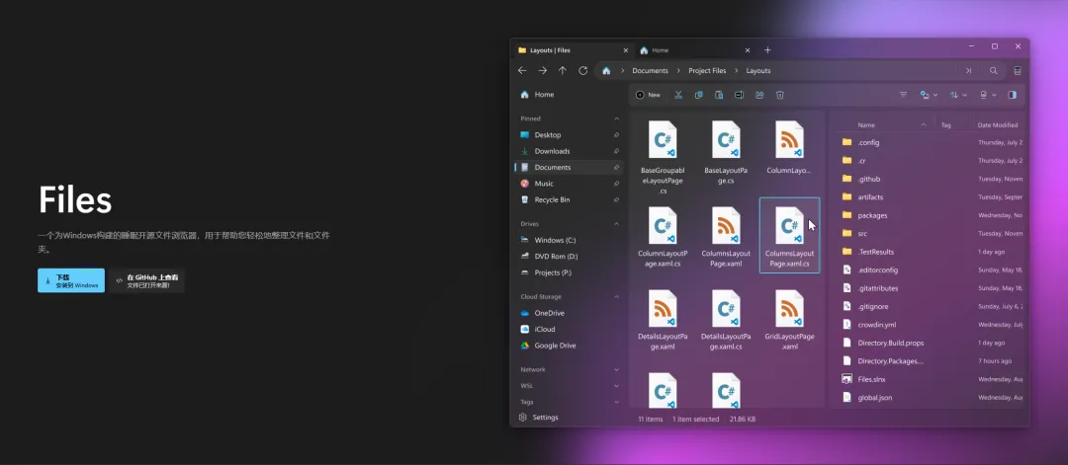Click the blue download button
Image resolution: width=1068 pixels, height=465 pixels.
71,280
